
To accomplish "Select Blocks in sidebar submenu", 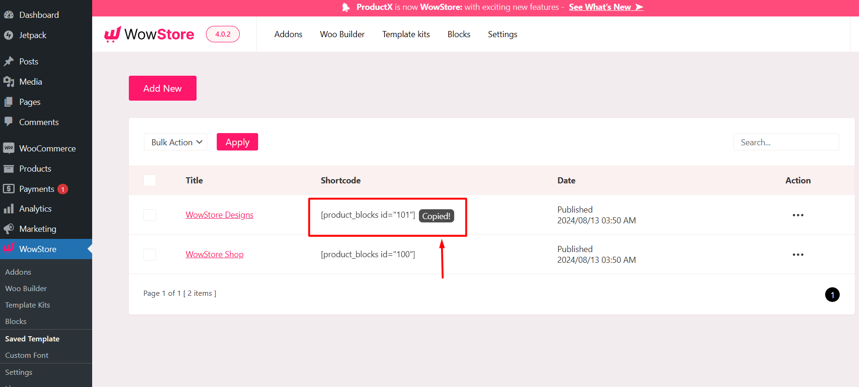I will tap(16, 321).
